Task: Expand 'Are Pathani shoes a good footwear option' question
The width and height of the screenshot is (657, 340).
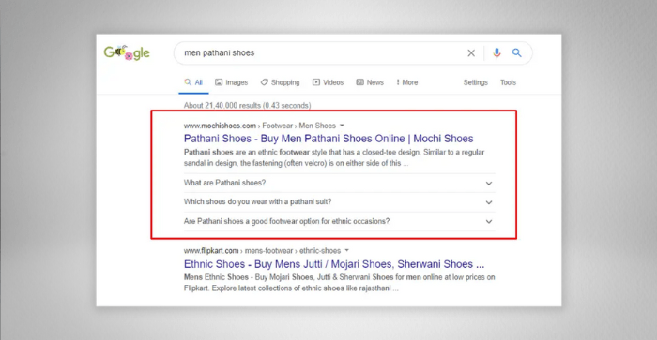Action: (x=340, y=221)
